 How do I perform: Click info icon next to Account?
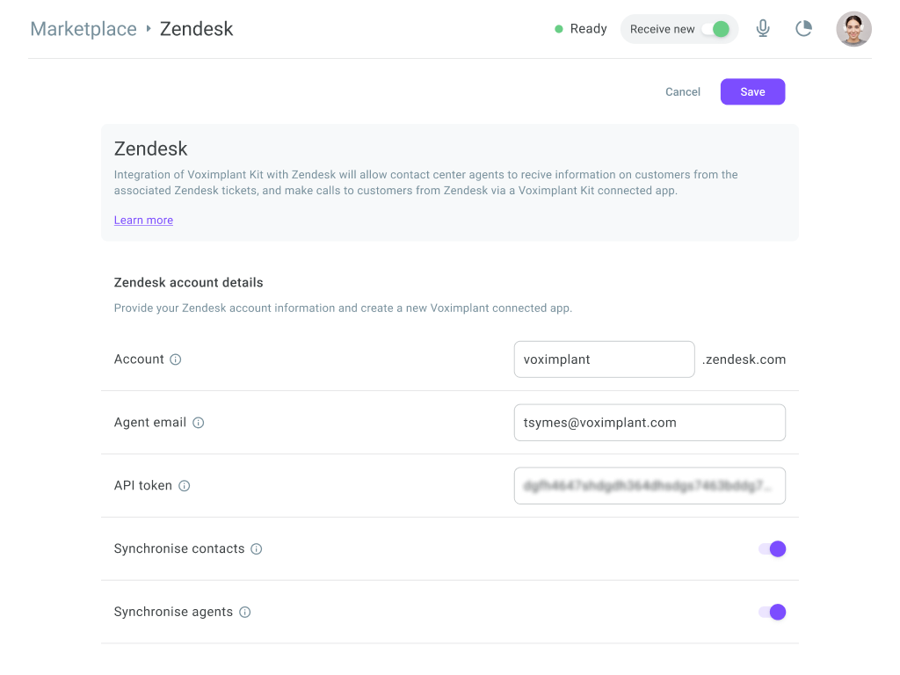[176, 359]
